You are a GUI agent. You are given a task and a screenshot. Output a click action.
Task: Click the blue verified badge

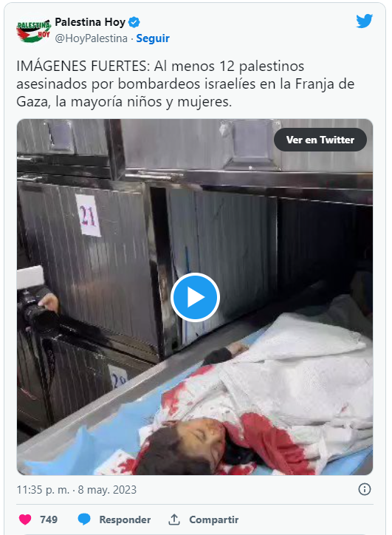click(134, 22)
